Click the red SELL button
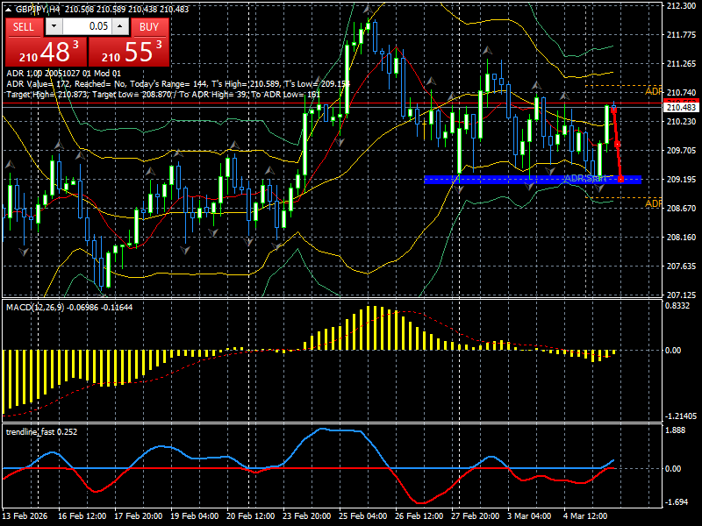Screen dimensions: 702x526 (25, 27)
